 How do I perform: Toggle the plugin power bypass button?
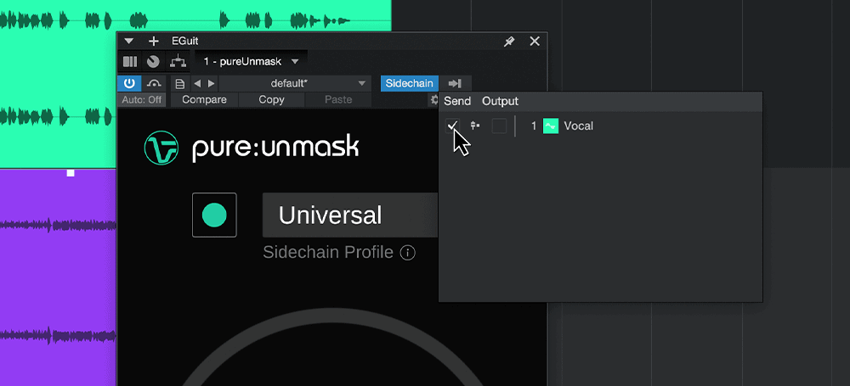click(129, 83)
